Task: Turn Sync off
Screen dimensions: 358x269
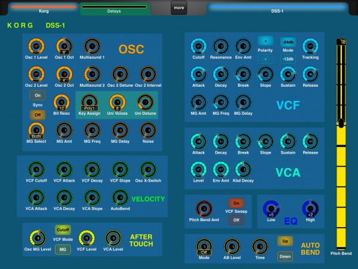Action: point(38,115)
